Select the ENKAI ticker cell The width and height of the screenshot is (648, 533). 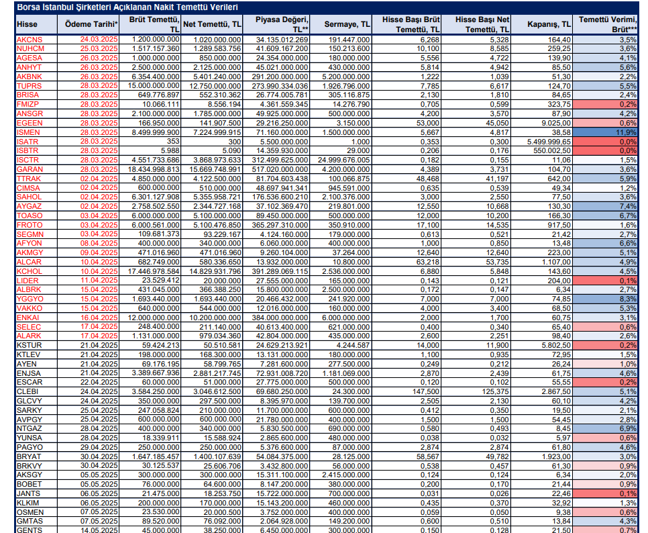28,318
